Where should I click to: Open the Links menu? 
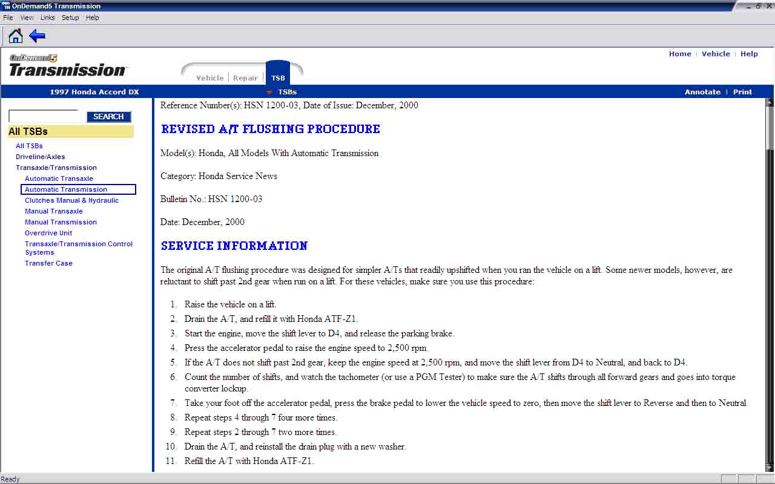point(47,18)
